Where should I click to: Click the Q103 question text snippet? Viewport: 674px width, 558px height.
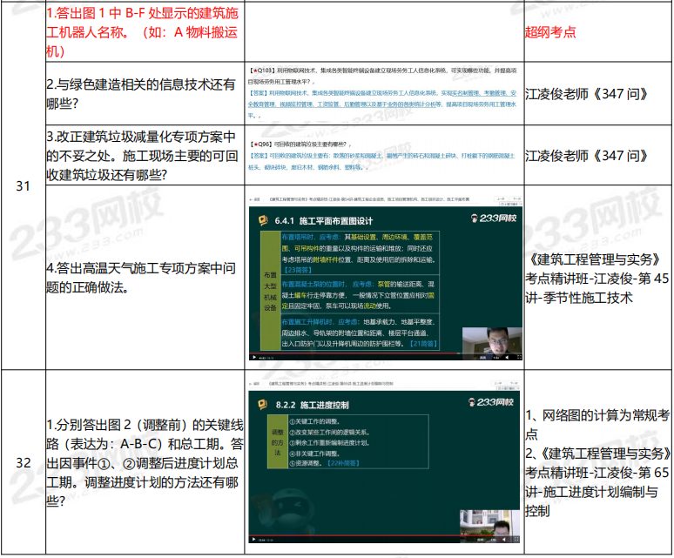[382, 67]
